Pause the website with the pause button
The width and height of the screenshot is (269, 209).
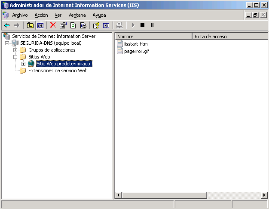pos(152,25)
